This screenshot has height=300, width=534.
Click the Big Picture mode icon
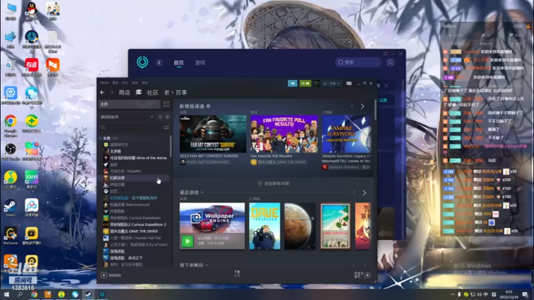coord(349,83)
